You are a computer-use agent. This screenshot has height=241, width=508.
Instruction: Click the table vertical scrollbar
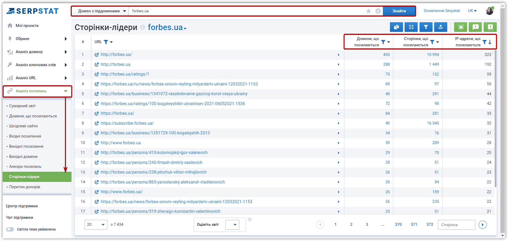[x=495, y=119]
